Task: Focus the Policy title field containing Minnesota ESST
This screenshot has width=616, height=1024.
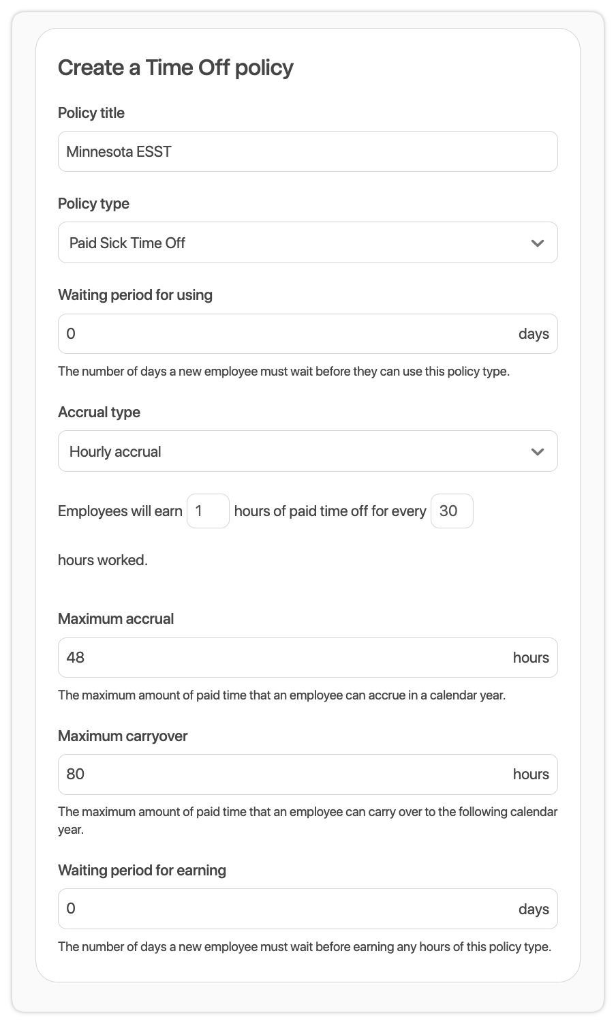Action: tap(307, 151)
